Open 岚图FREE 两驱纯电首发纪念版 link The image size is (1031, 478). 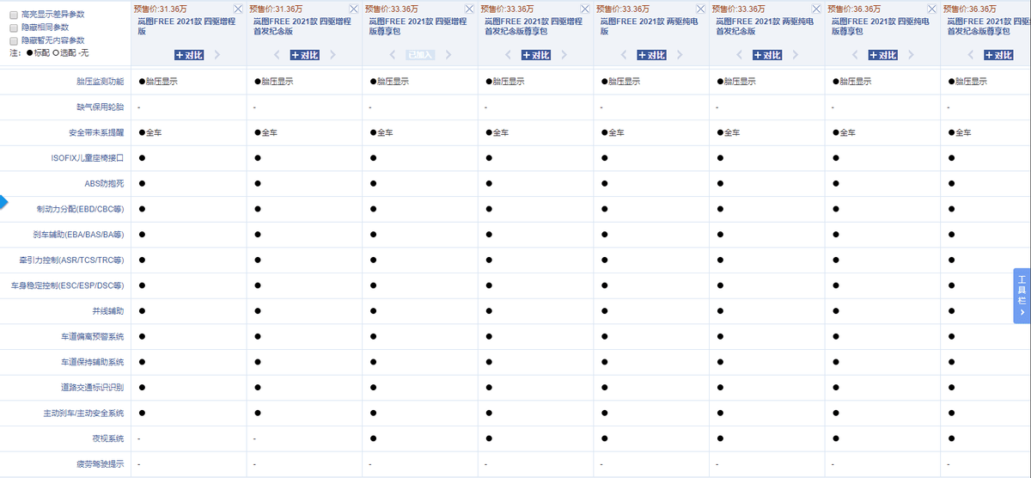763,26
